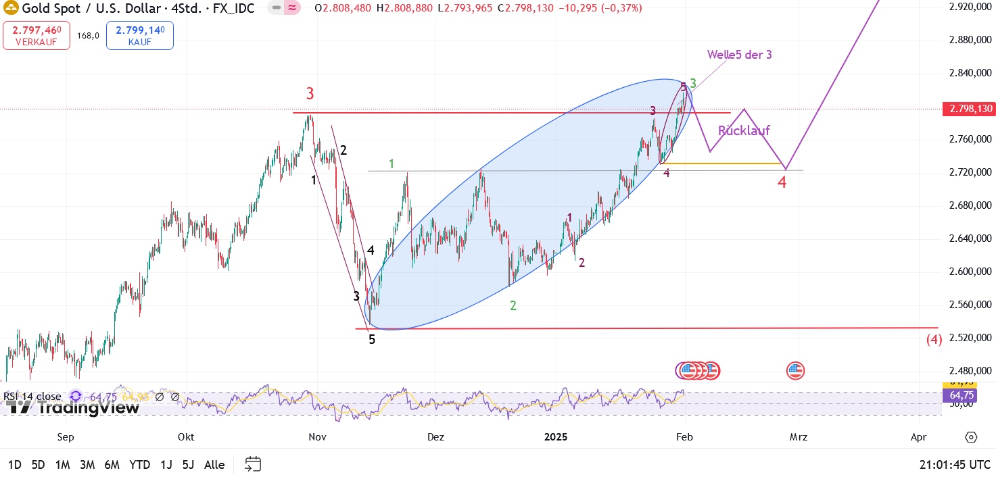Click the Mrz time axis label
The image size is (996, 479).
pos(799,437)
